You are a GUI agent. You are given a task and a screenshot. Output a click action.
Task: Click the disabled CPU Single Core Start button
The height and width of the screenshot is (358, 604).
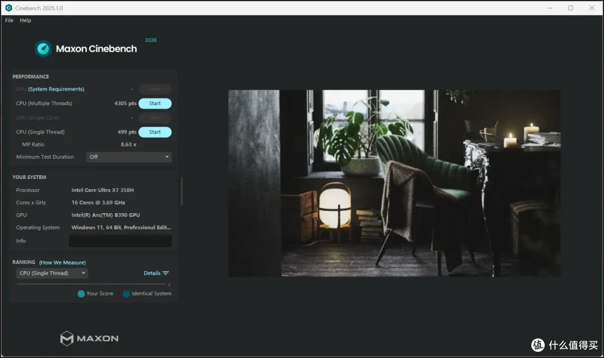point(155,117)
